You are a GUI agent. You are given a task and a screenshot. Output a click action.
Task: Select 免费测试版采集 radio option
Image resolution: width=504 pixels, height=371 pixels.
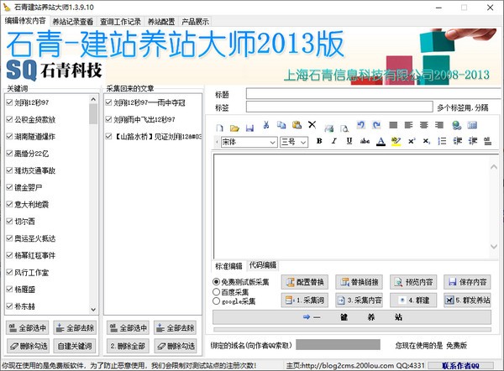tap(217, 282)
